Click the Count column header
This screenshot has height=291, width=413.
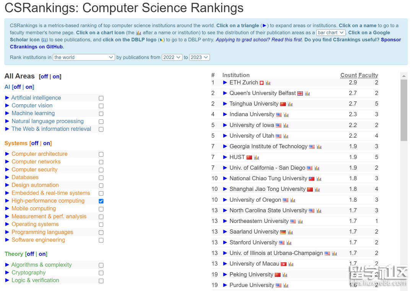click(349, 75)
